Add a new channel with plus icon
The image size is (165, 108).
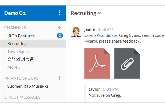(x=60, y=28)
